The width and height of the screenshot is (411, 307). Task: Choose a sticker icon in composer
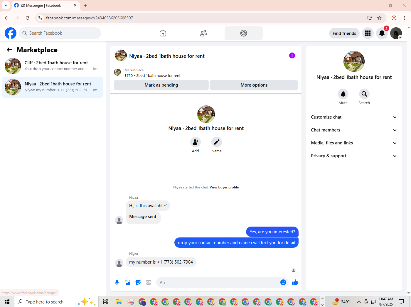(x=138, y=282)
